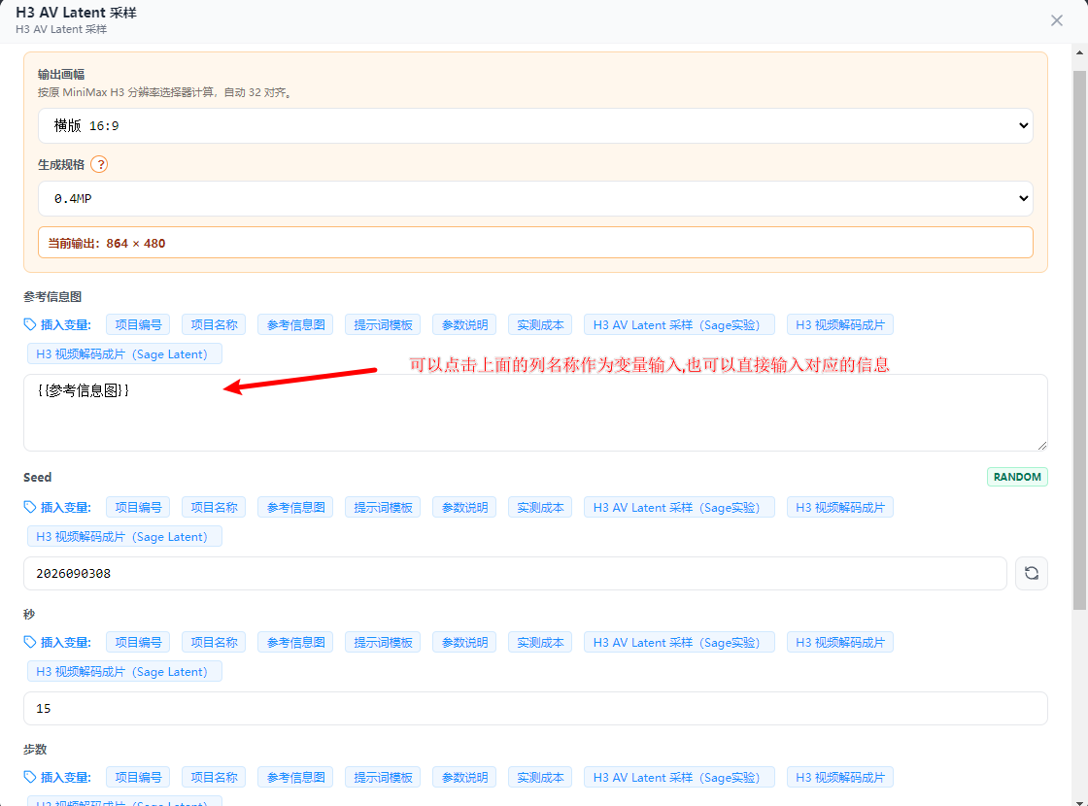Insert 项目编号 variable in 秒 section
The image size is (1088, 806).
pos(138,642)
